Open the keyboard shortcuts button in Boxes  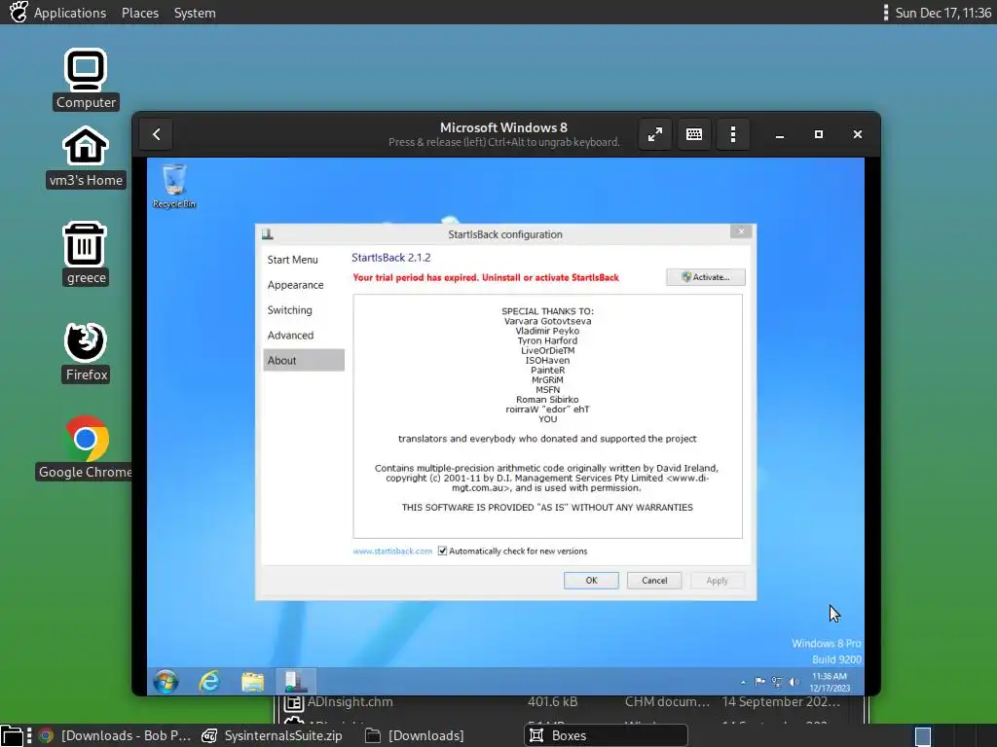pyautogui.click(x=693, y=134)
